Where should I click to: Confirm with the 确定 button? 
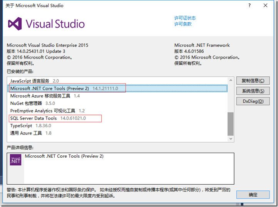click(x=253, y=195)
